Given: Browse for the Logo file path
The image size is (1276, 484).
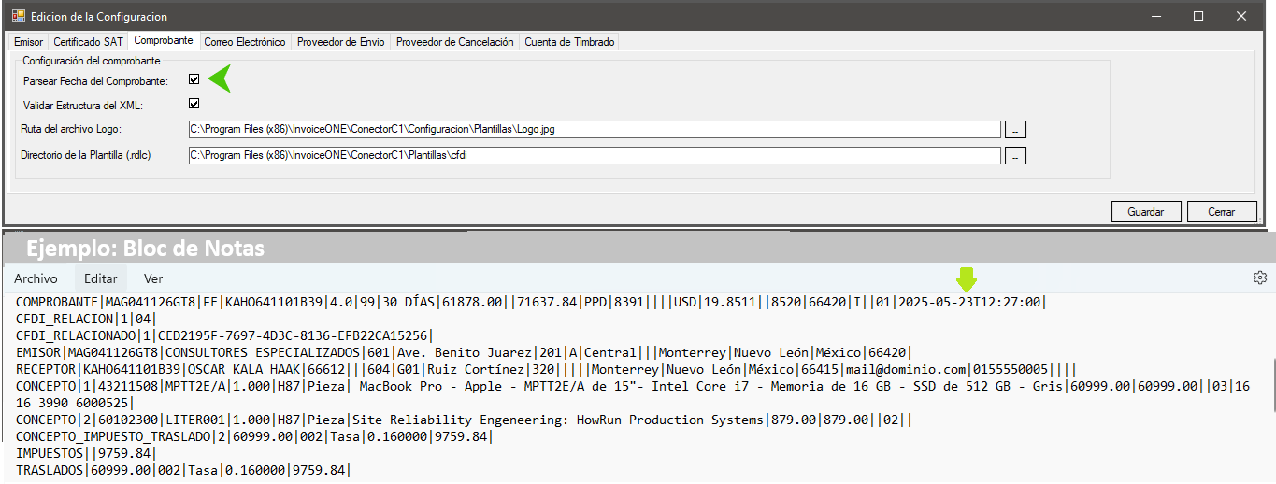Looking at the screenshot, I should 1015,129.
